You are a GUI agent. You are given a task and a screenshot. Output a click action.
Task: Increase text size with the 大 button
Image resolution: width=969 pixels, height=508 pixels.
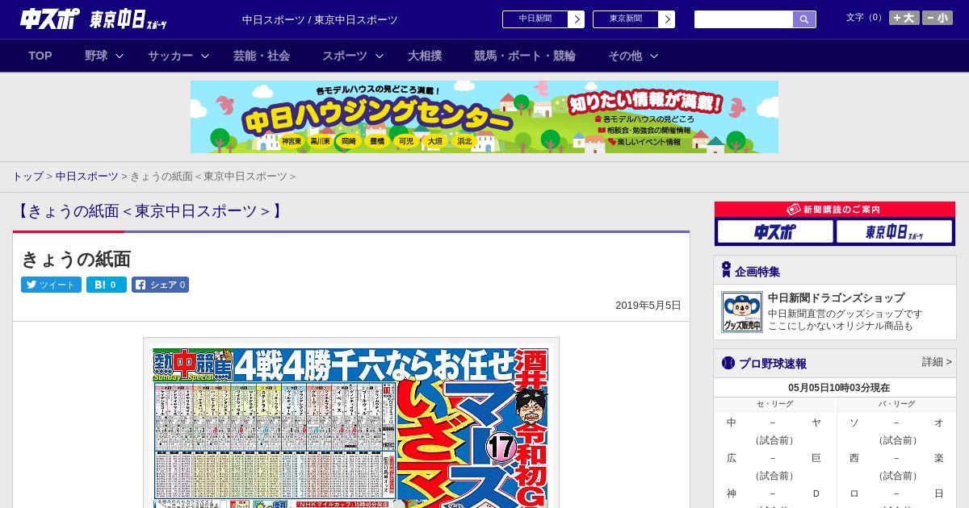[904, 18]
